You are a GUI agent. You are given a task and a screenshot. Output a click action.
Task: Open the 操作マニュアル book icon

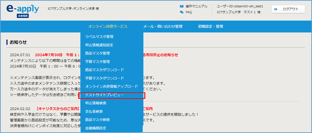(182, 6)
